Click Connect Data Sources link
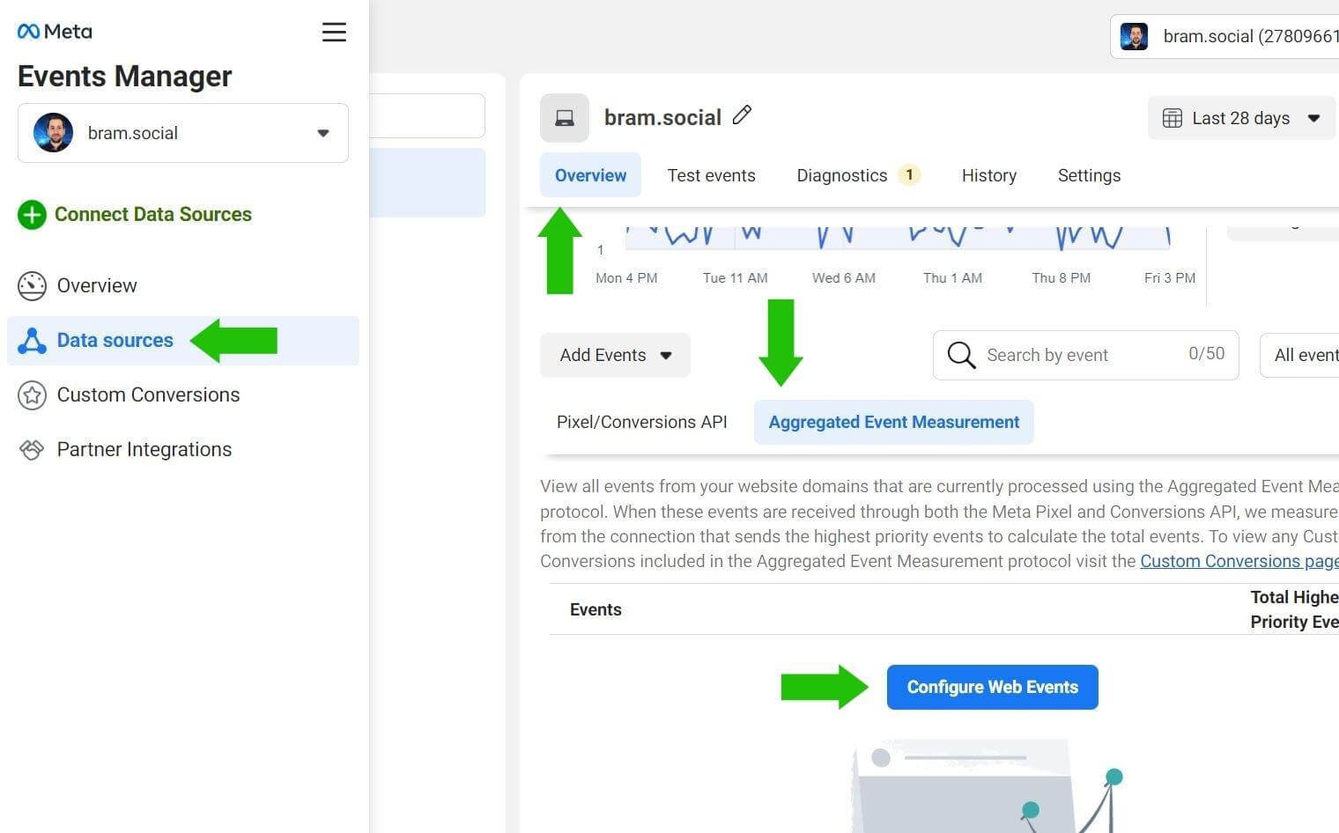This screenshot has width=1339, height=833. (x=153, y=214)
